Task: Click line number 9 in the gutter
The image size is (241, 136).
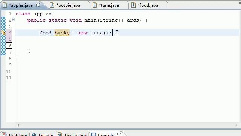Action: 10,65
